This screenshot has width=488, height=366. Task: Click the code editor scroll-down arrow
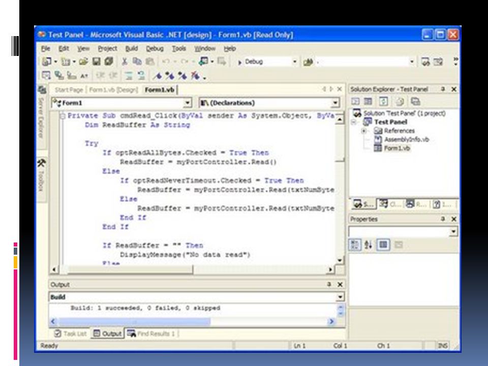[x=340, y=260]
